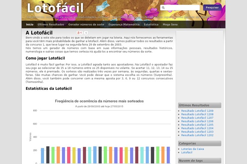The width and height of the screenshot is (247, 164).
Task: Click the first light-blue chart bar
Action: click(42, 156)
